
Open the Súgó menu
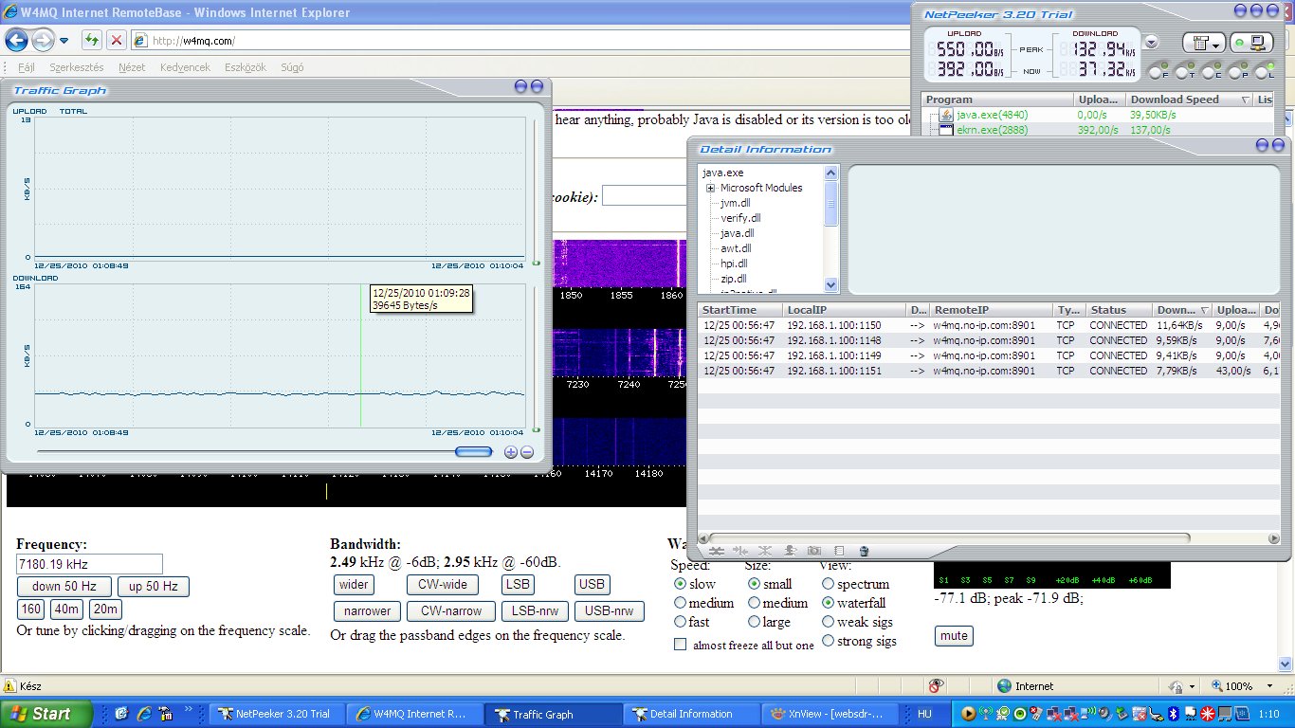(x=293, y=67)
